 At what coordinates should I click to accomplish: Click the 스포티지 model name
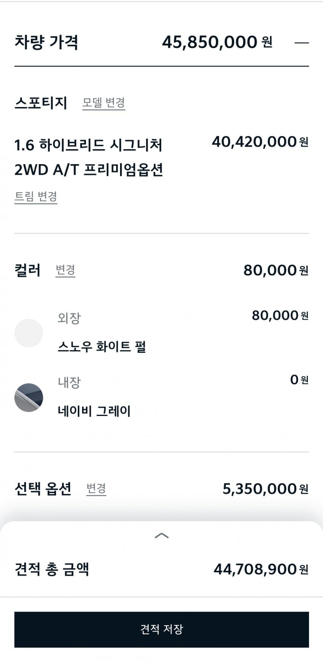(x=41, y=103)
